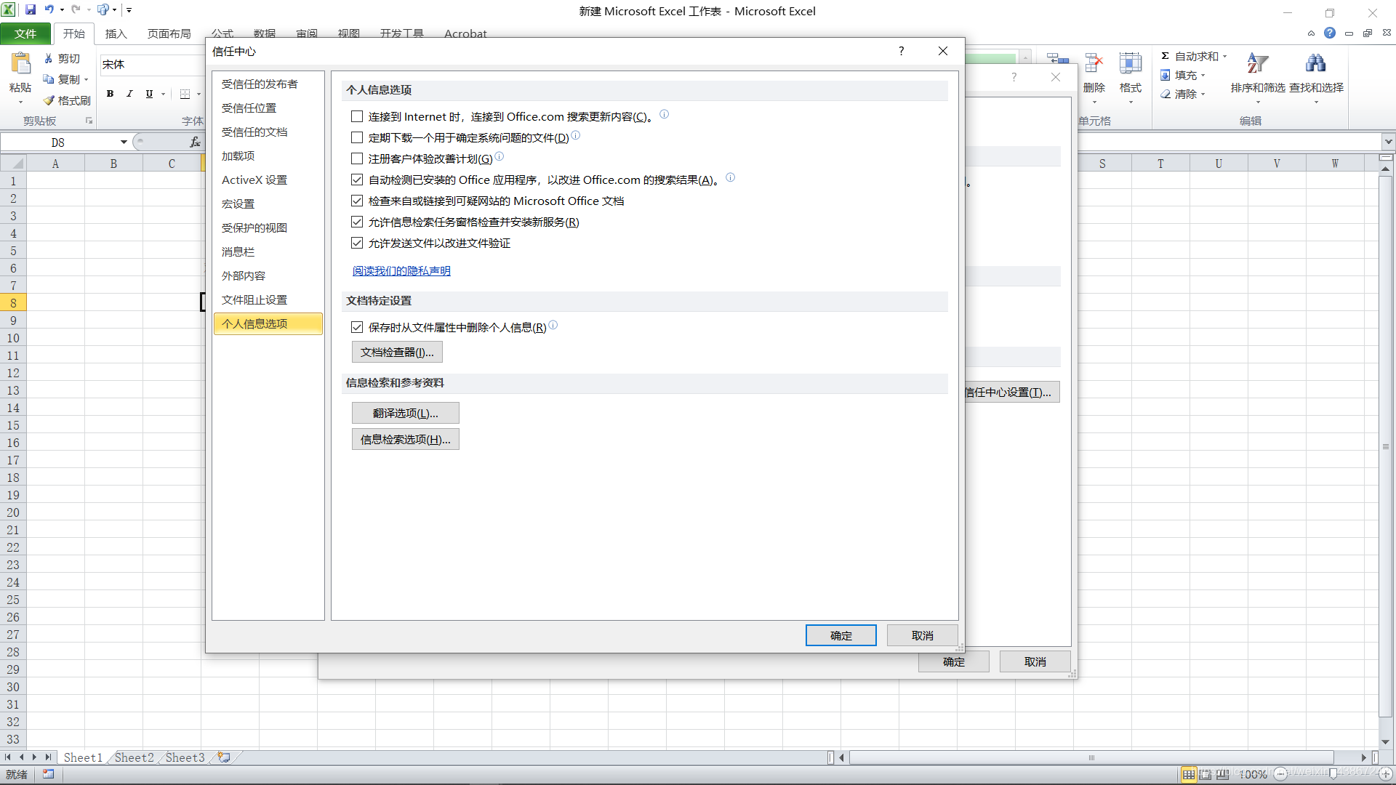1396x785 pixels.
Task: Uncheck allow sending files to improve validation
Action: (x=357, y=243)
